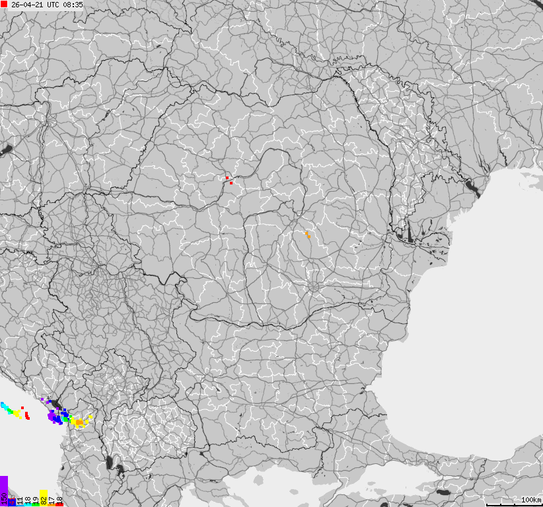The height and width of the screenshot is (507, 543).
Task: Expand the legend histogram panel
Action: (32, 496)
